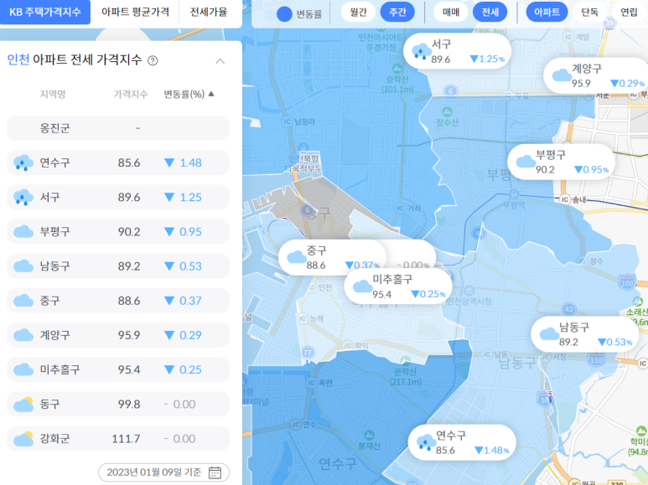Click the 중구 map bubble
The image size is (648, 485).
pos(332,257)
